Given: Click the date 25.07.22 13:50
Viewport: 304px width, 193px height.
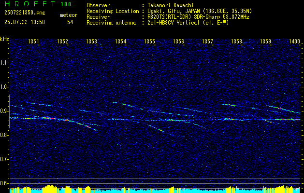Looking at the screenshot, I should pos(25,22).
